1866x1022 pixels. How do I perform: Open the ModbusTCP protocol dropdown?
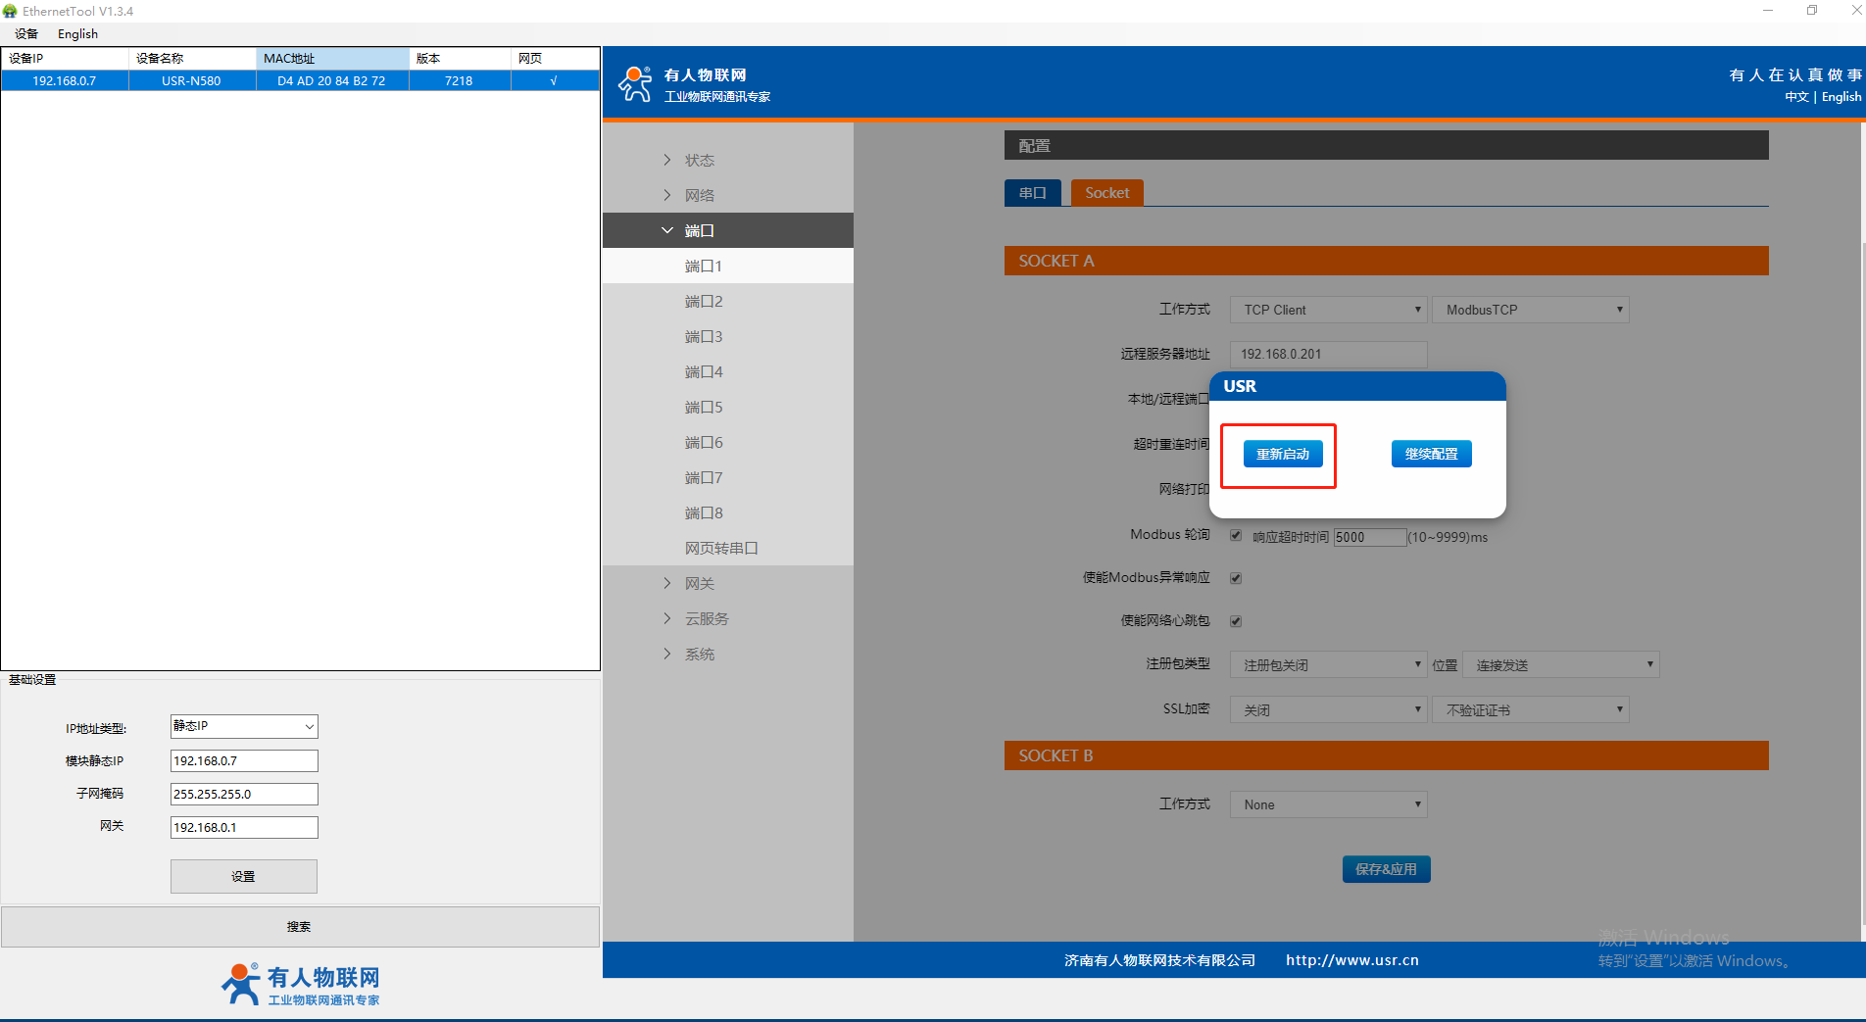click(x=1530, y=310)
